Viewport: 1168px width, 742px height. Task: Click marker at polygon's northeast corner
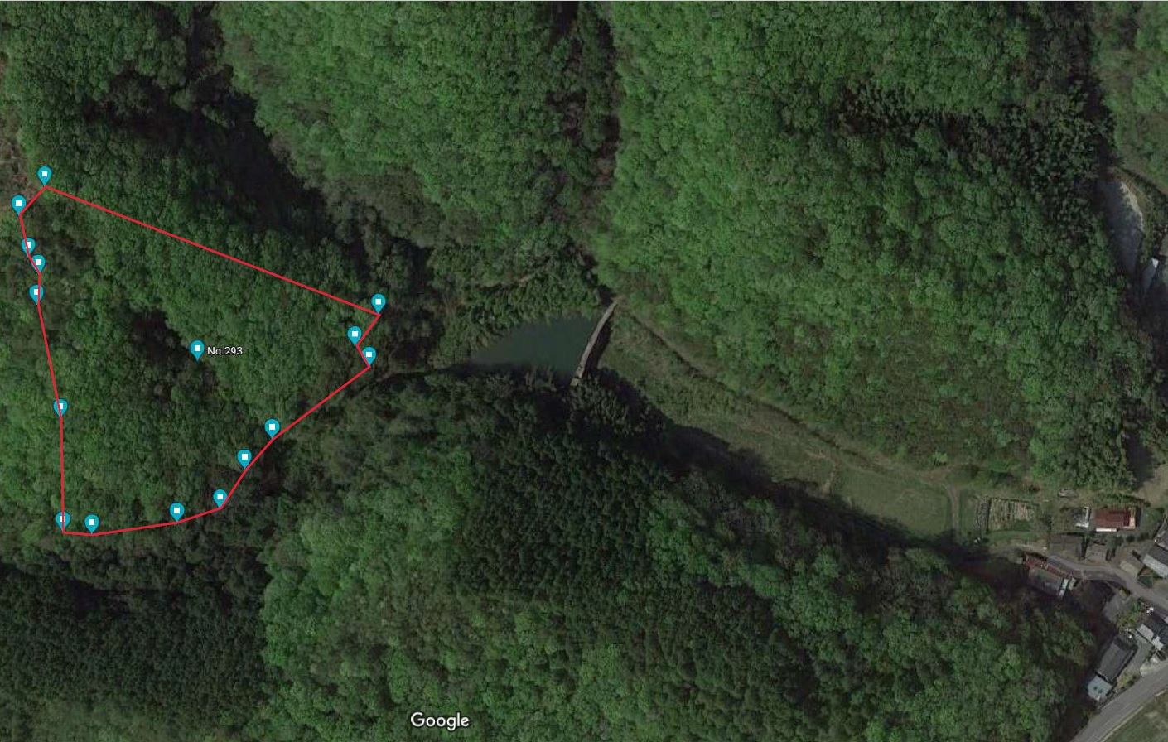click(x=379, y=302)
